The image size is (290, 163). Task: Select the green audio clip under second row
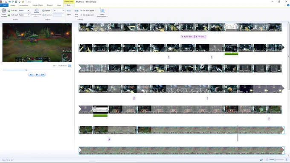[231, 54]
